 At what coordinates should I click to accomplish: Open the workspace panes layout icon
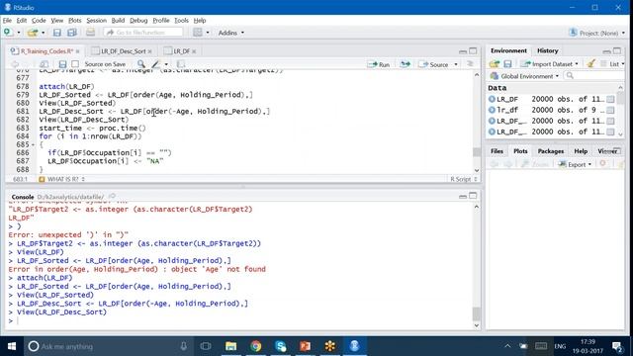198,33
